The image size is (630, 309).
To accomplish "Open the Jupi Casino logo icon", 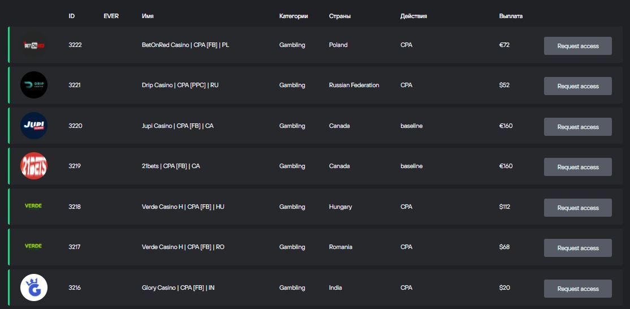I will 34,126.
